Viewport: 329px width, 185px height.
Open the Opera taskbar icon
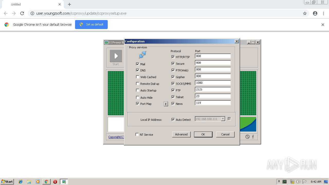coord(55,182)
